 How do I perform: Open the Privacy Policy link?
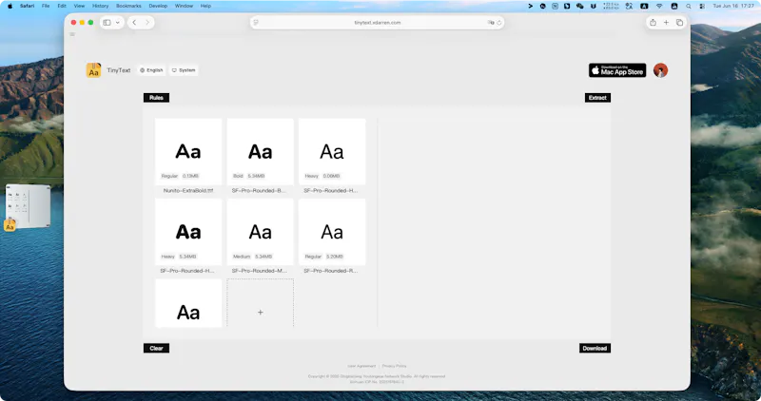[x=394, y=366]
